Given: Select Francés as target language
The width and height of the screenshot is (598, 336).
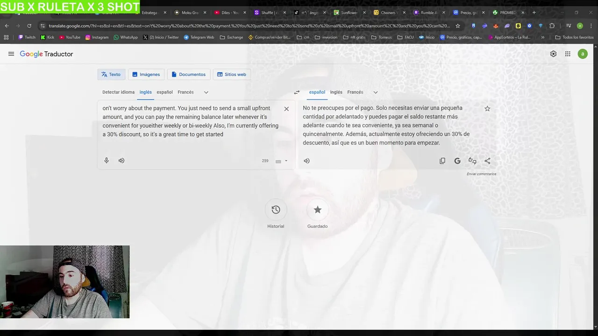Looking at the screenshot, I should 355,92.
